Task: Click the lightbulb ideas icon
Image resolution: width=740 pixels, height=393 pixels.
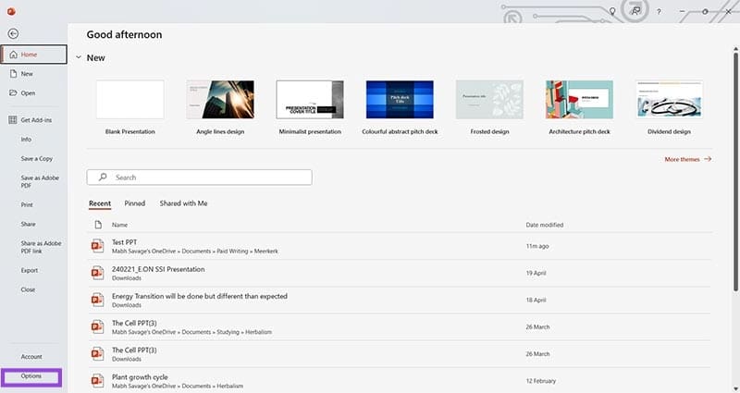Action: click(612, 11)
